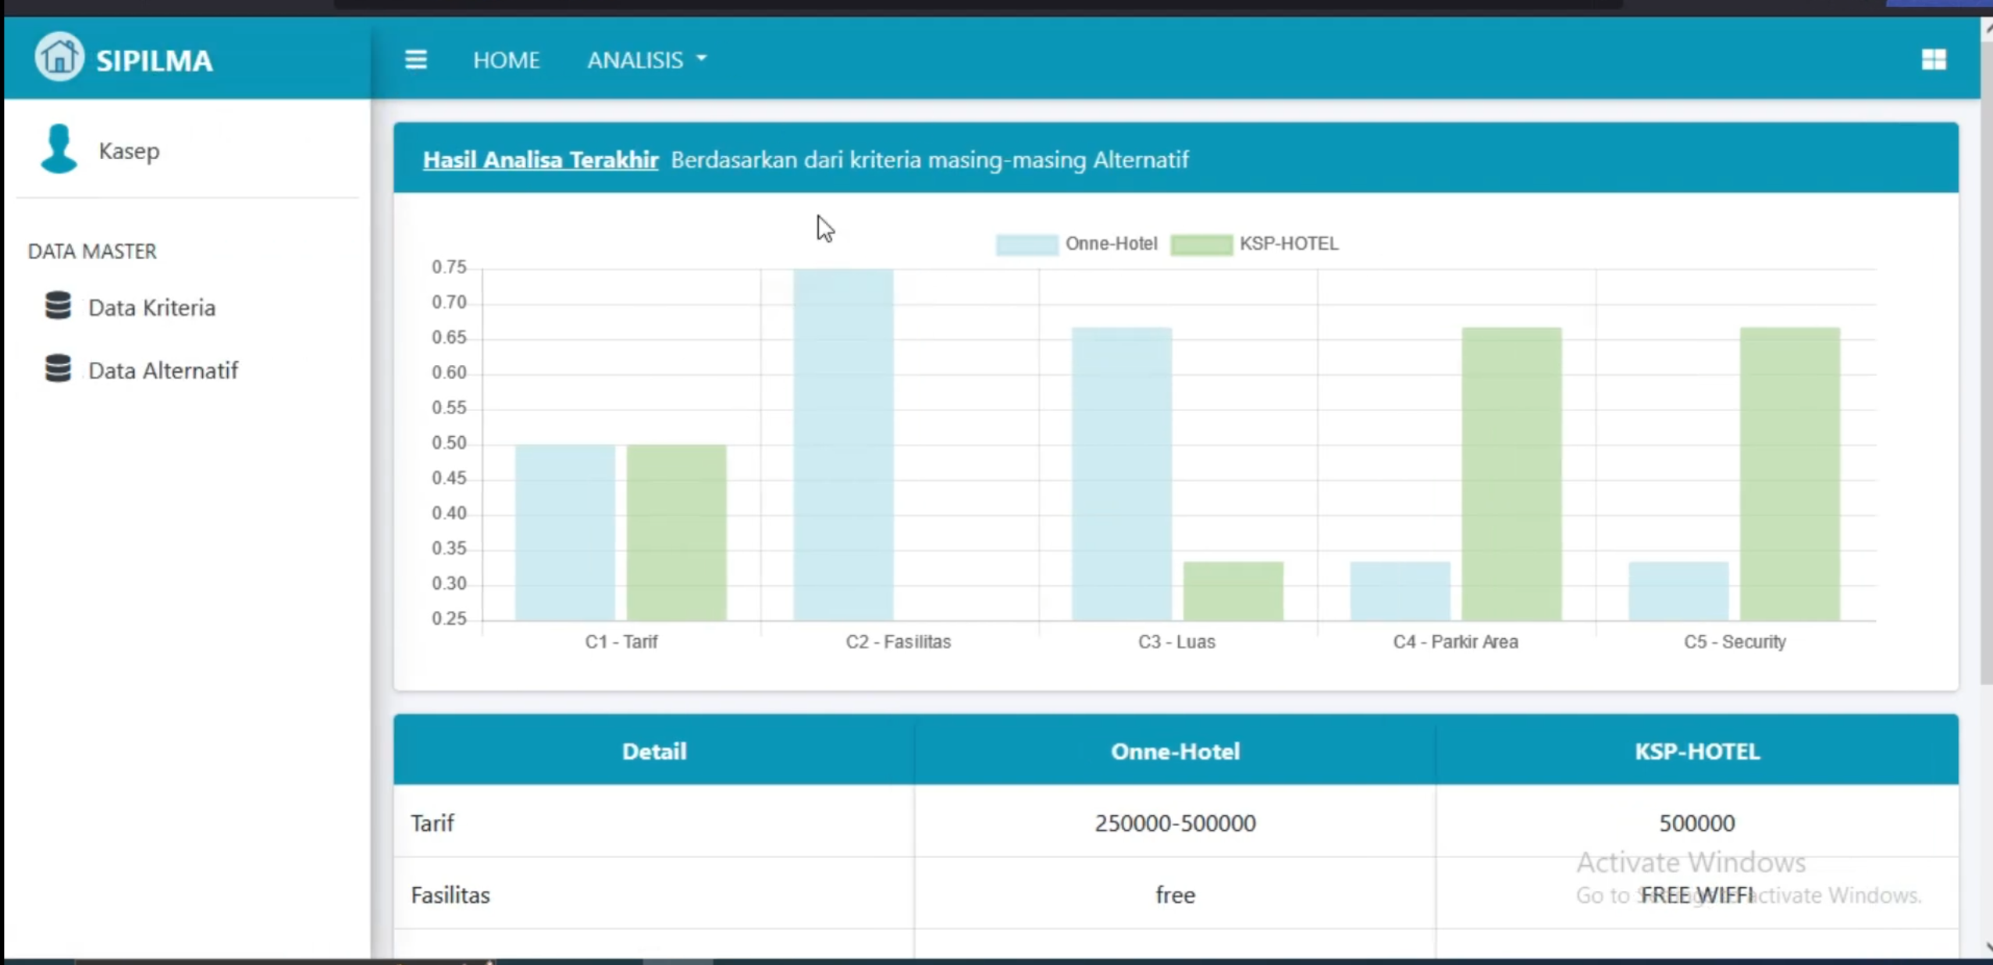Image resolution: width=1993 pixels, height=965 pixels.
Task: Select the 500000 tarif cell
Action: click(1697, 823)
